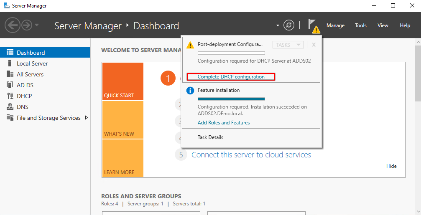The width and height of the screenshot is (421, 215).
Task: Click Complete DHCP configuration link
Action: coord(231,77)
